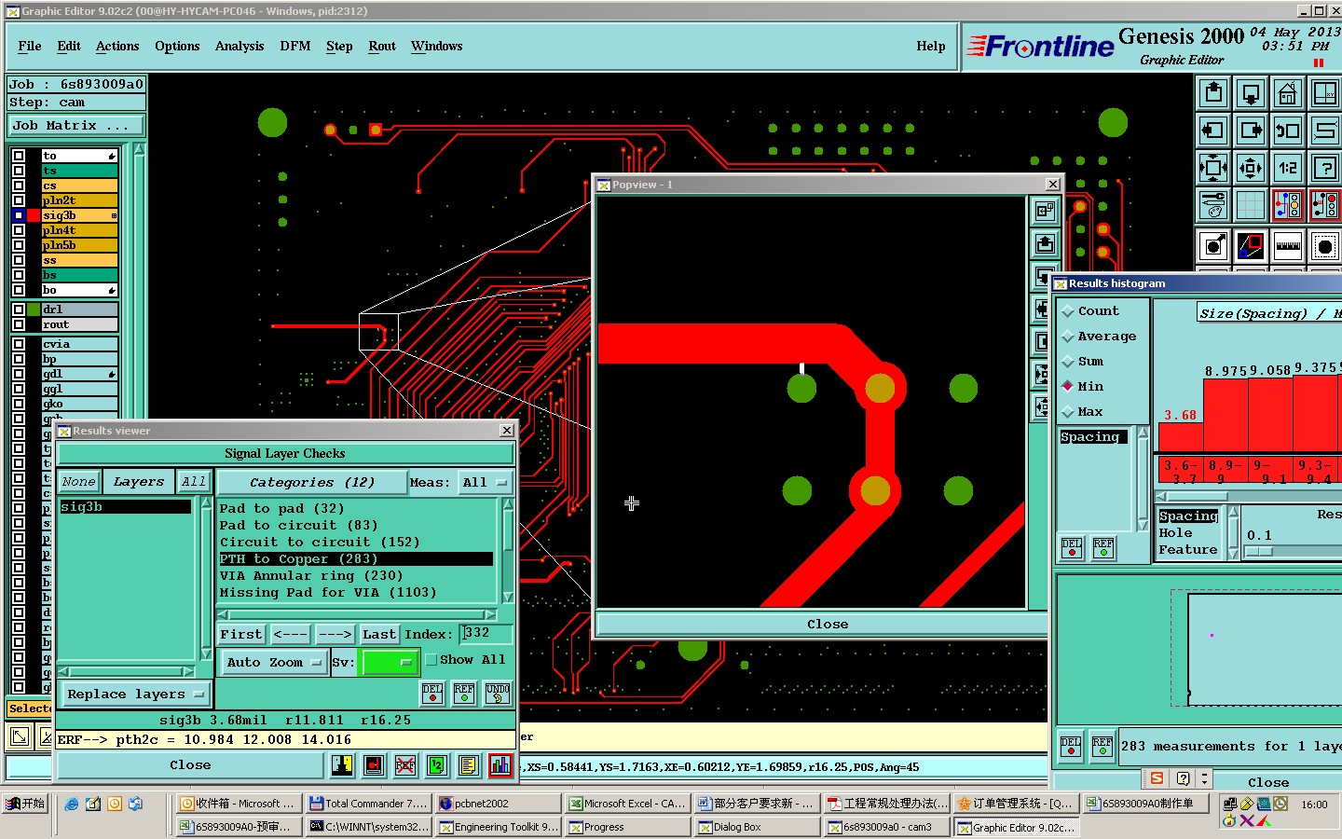Click the question mark help icon
The width and height of the screenshot is (1342, 839).
pos(1324,168)
